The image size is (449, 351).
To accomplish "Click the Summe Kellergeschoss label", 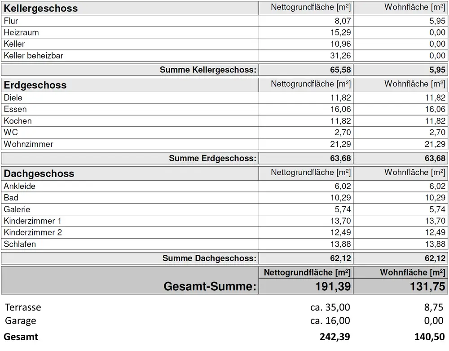I will 208,70.
